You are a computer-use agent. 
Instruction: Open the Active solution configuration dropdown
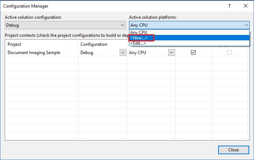[x=65, y=25]
